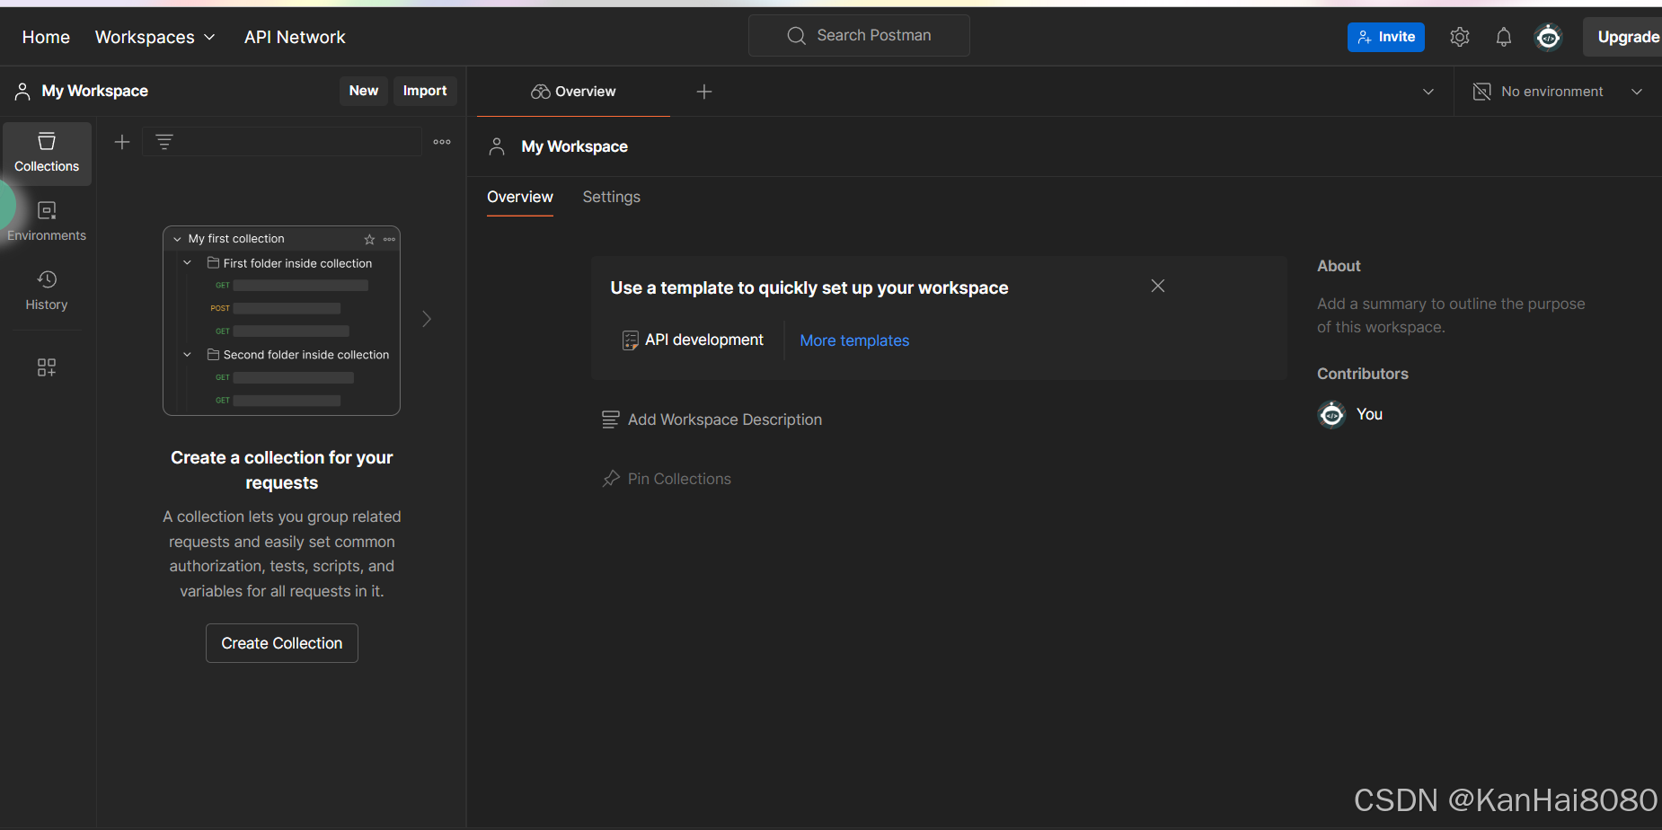1662x830 pixels.
Task: Click the Add Workspace Description icon
Action: [611, 419]
